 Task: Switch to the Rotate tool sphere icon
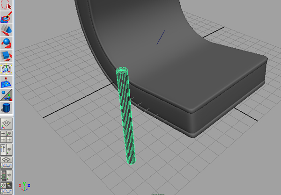6,44
